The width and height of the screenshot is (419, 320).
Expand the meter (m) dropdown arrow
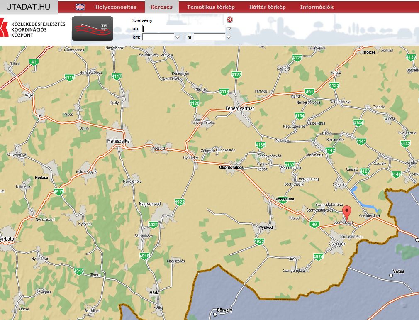[229, 37]
